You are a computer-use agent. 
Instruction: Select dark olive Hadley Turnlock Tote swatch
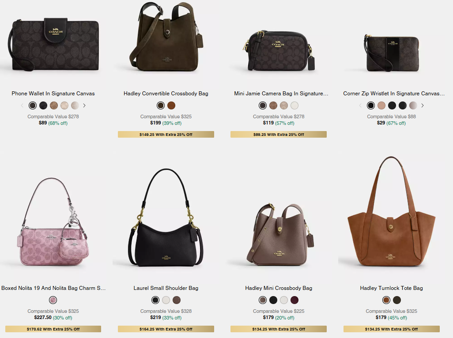tap(397, 300)
